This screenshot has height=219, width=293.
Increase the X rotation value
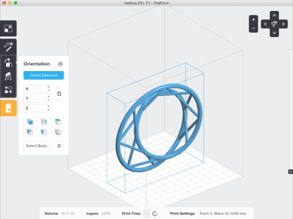[48, 87]
